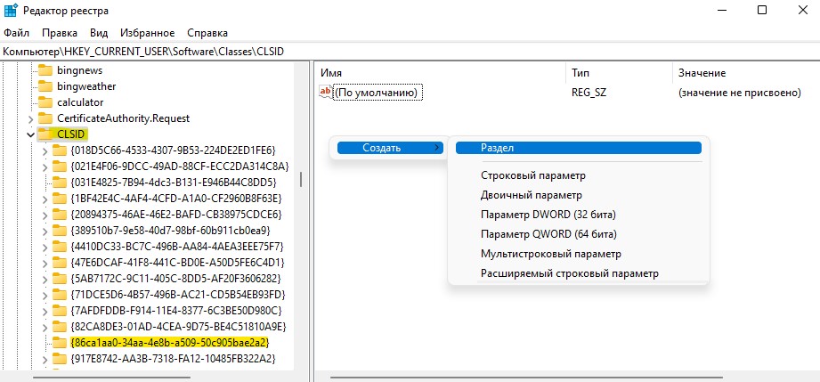Viewport: 820px width, 382px height.
Task: Expand key {917E8742-AA3B-7318-FA12-10485FB322A2}
Action: point(45,359)
